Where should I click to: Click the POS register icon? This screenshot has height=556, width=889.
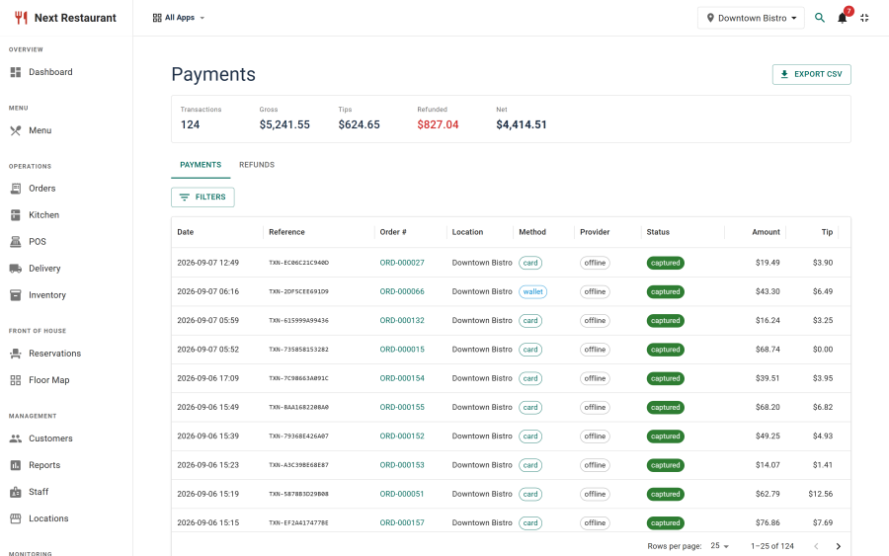click(15, 241)
